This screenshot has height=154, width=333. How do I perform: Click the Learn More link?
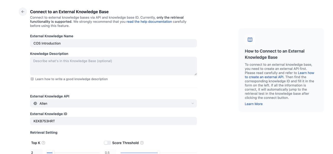click(254, 104)
